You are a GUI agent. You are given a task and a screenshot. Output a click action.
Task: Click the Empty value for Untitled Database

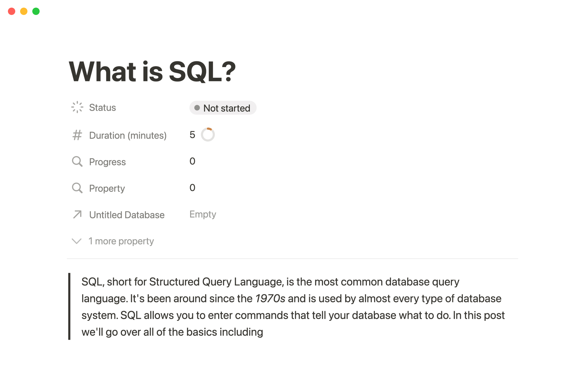coord(203,214)
